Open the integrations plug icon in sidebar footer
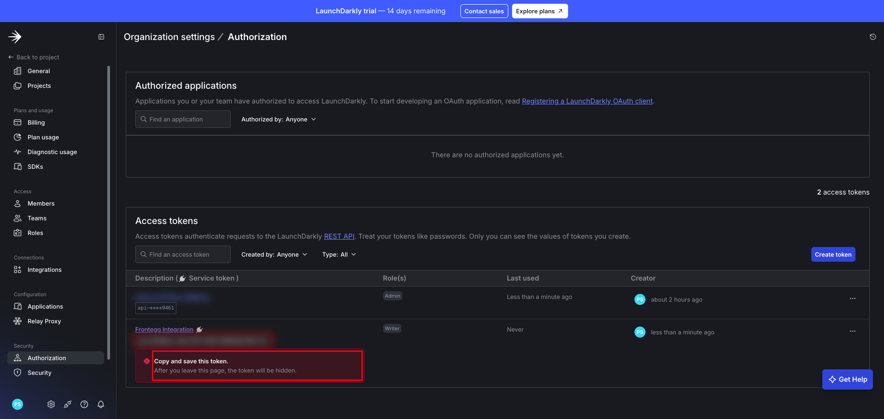 68,404
